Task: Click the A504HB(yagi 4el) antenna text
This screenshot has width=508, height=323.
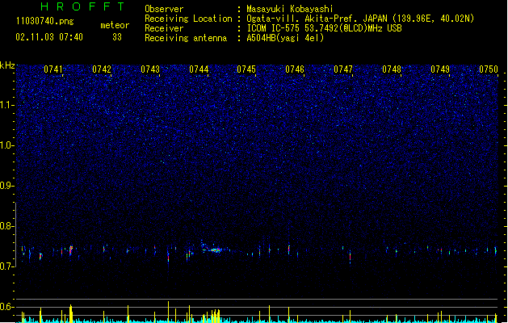Action: click(285, 38)
